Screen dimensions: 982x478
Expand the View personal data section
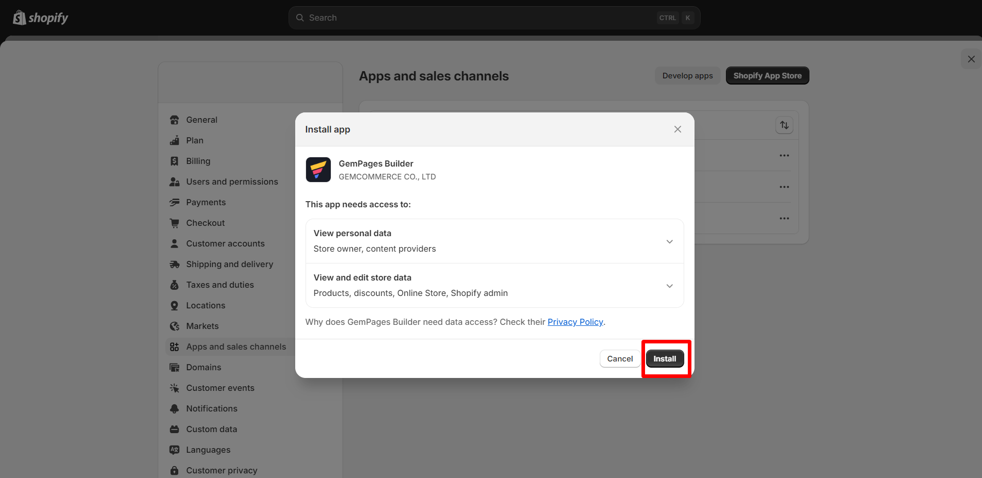tap(669, 241)
